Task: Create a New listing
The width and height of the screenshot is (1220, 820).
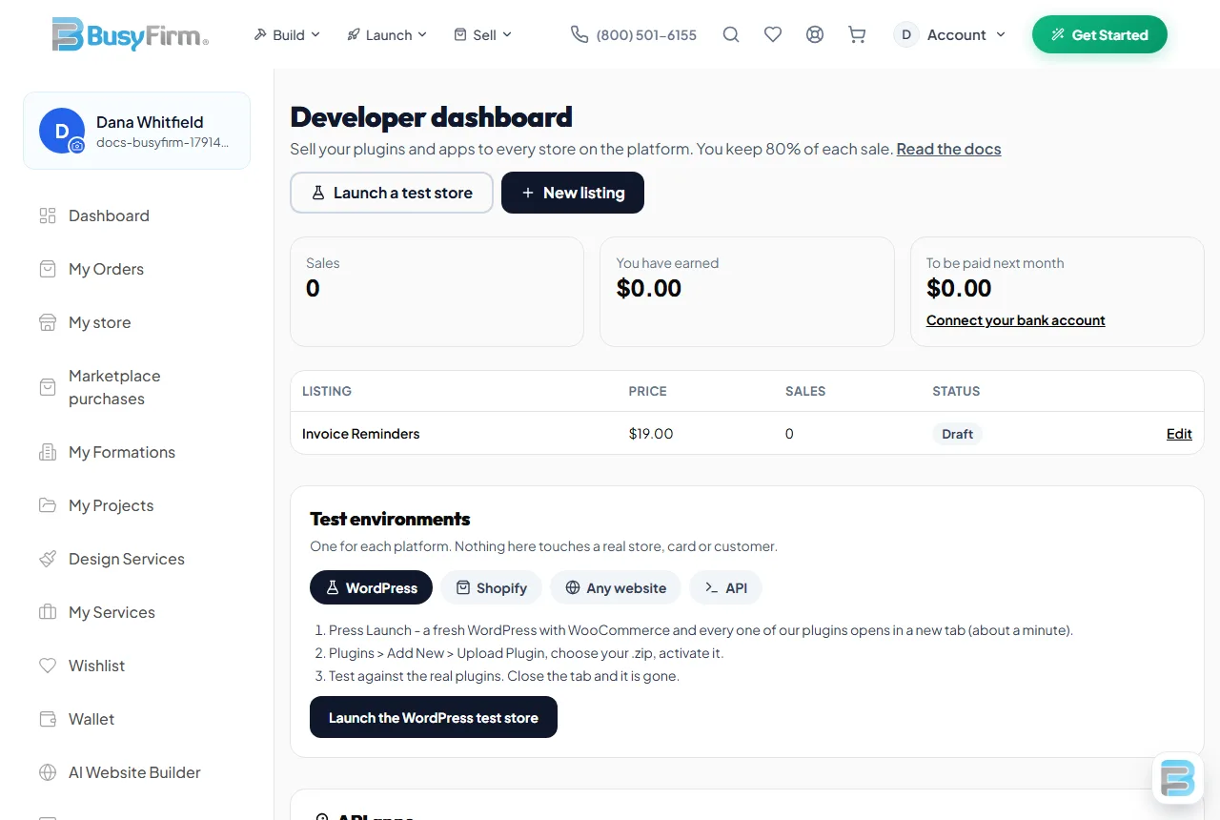Action: (573, 193)
